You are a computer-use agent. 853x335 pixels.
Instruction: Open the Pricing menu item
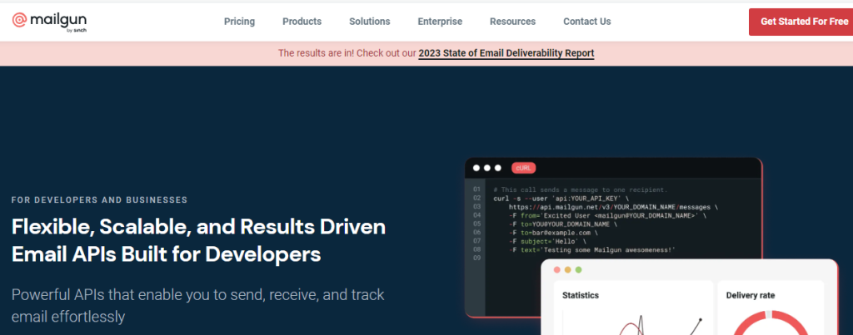[239, 22]
